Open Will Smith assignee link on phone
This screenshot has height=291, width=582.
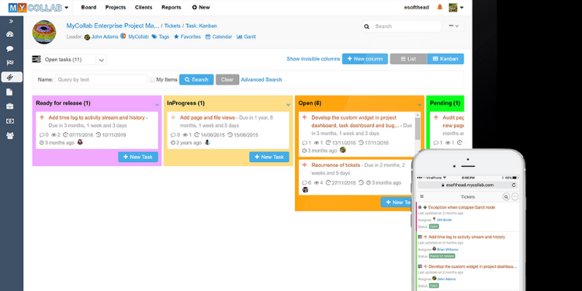(445, 220)
